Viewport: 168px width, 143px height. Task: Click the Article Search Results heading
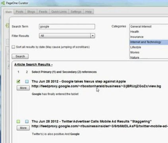(x=33, y=65)
